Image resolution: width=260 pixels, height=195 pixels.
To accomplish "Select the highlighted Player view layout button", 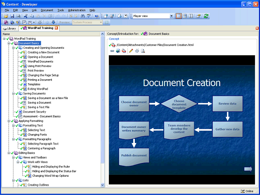I will coord(179,16).
